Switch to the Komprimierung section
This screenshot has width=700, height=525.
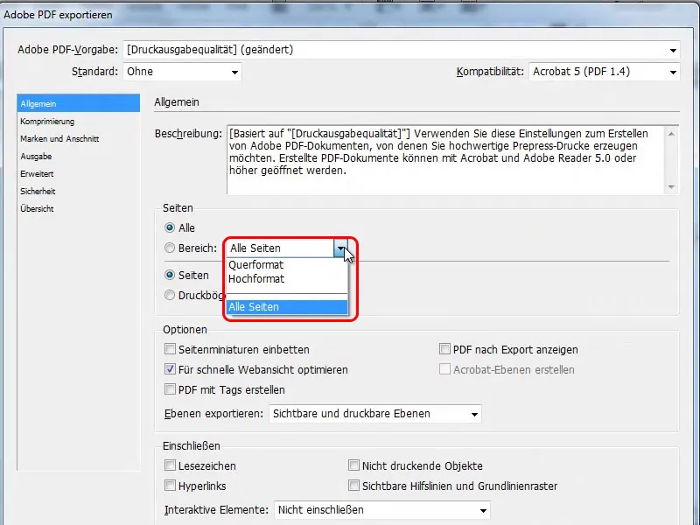(x=47, y=122)
